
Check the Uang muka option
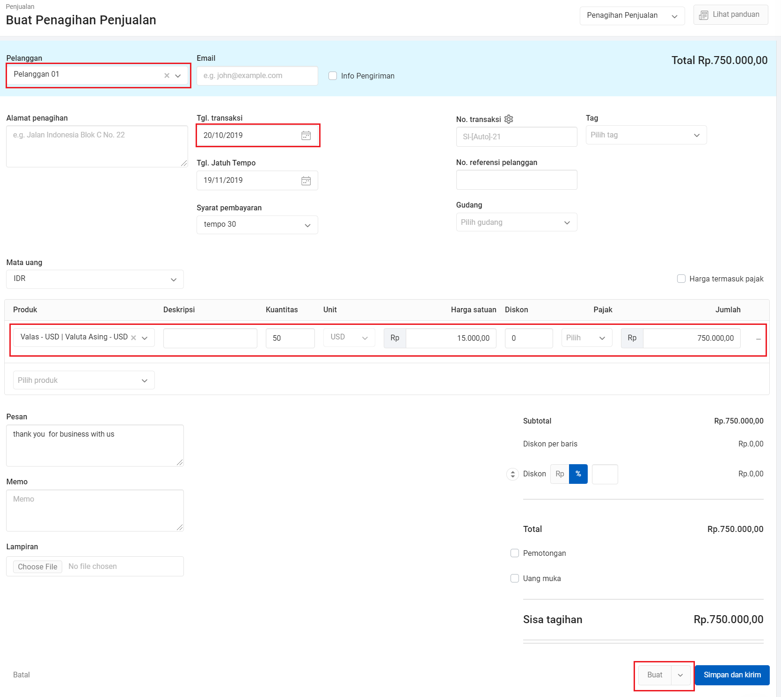click(x=515, y=578)
